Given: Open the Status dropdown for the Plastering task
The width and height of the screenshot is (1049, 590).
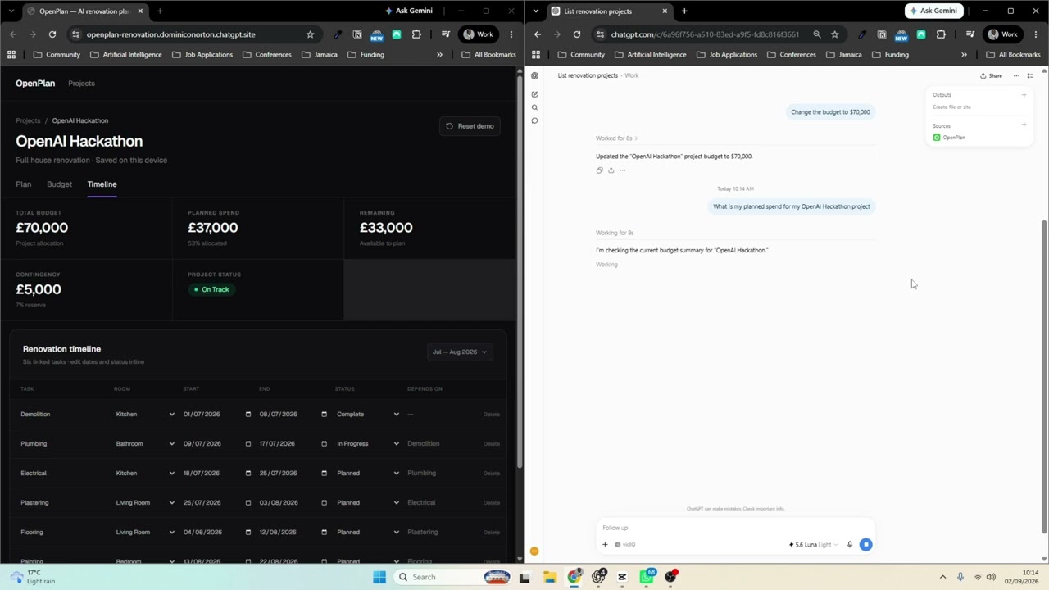Looking at the screenshot, I should [368, 502].
